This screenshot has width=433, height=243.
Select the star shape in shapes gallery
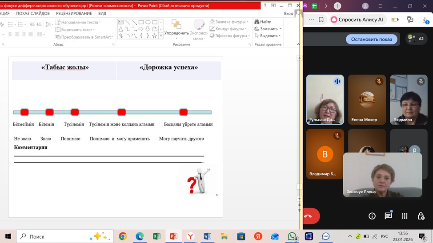pyautogui.click(x=154, y=36)
